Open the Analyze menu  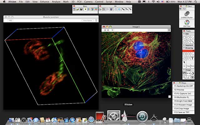click(x=56, y=2)
